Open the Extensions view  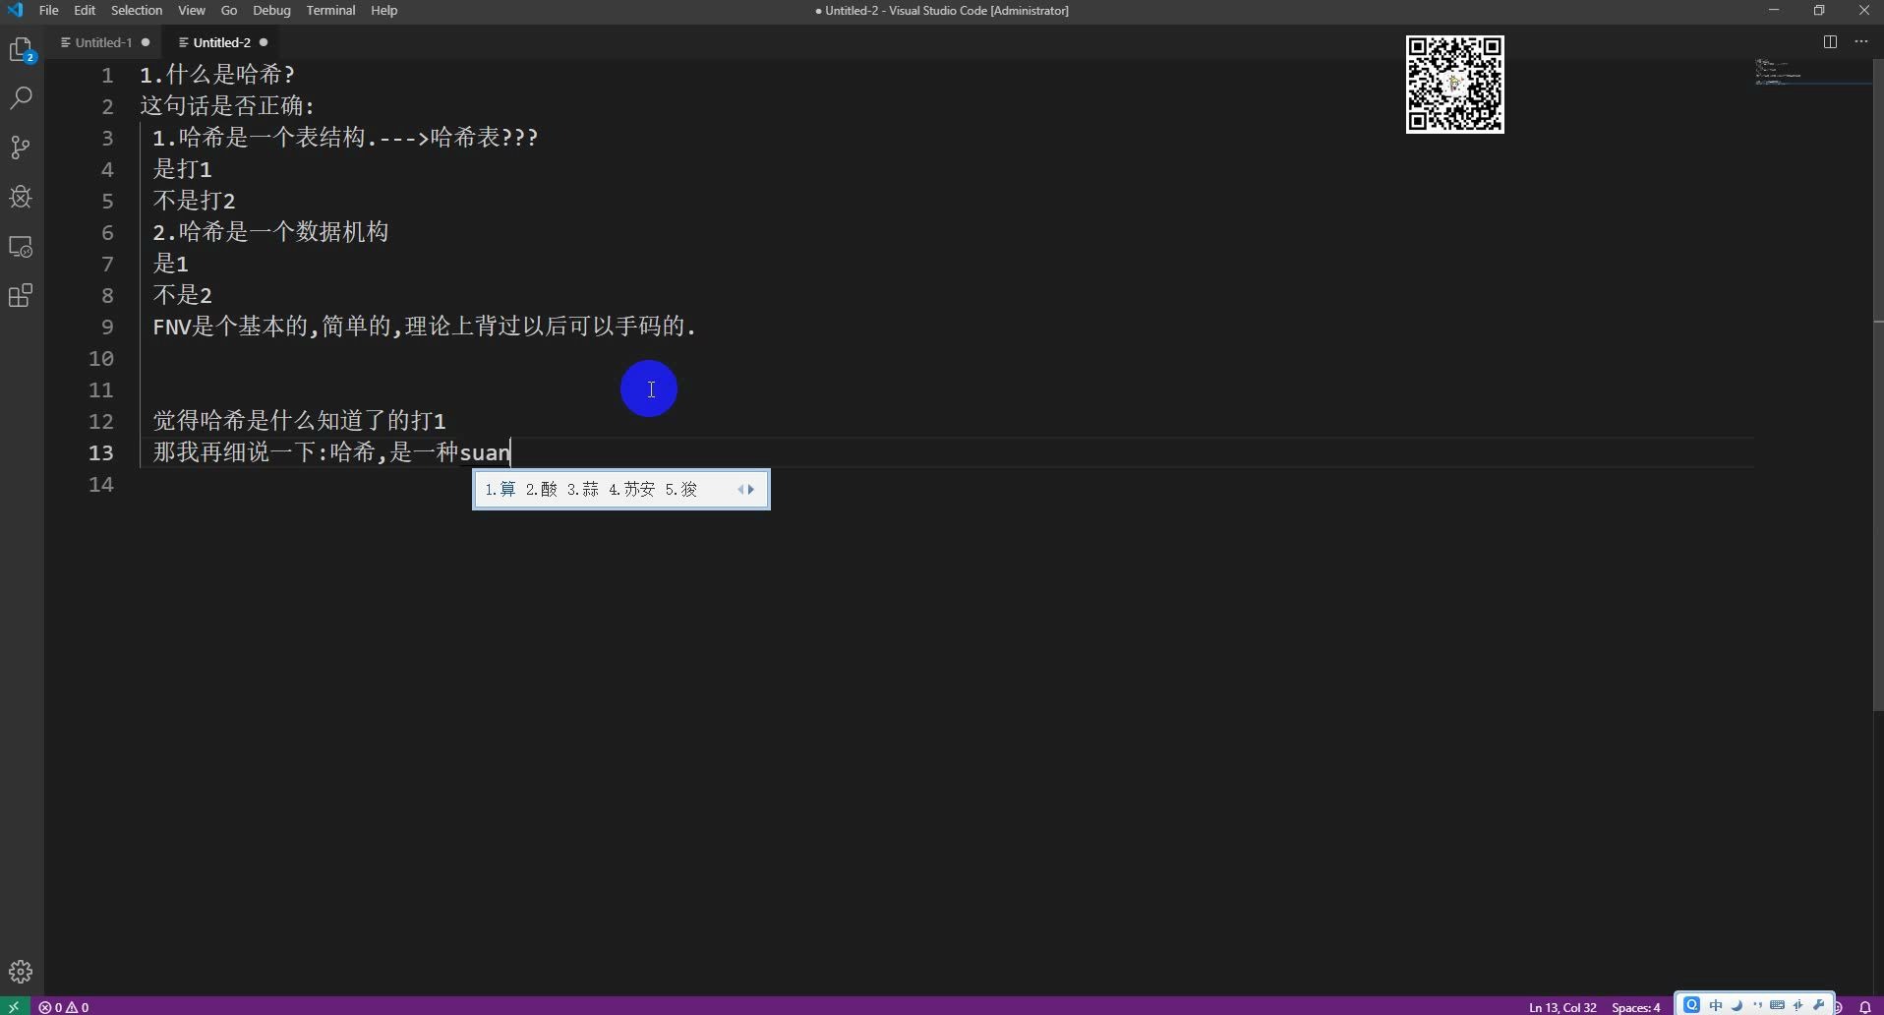click(x=21, y=295)
